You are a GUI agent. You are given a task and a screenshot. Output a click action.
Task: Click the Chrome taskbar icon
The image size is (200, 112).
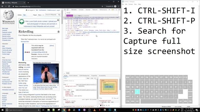coord(64,110)
